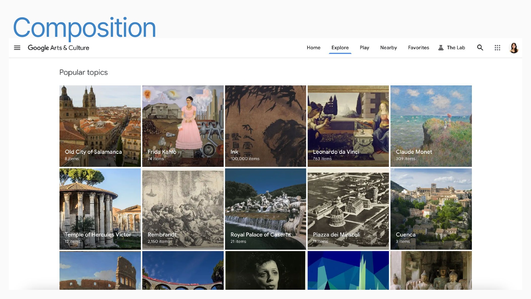Switch to the Play tab
Image resolution: width=531 pixels, height=299 pixels.
(364, 48)
